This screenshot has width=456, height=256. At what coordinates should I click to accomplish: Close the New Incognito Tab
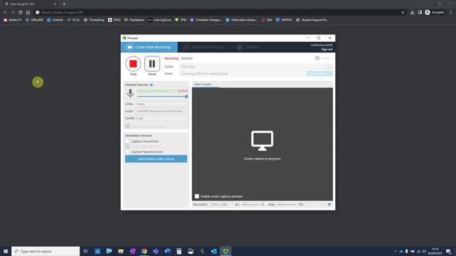[55, 4]
